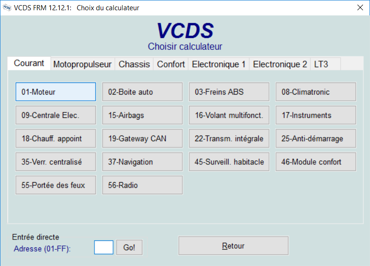Open the 15-Airbags module
Viewport: 370px width, 266px height.
pyautogui.click(x=142, y=115)
